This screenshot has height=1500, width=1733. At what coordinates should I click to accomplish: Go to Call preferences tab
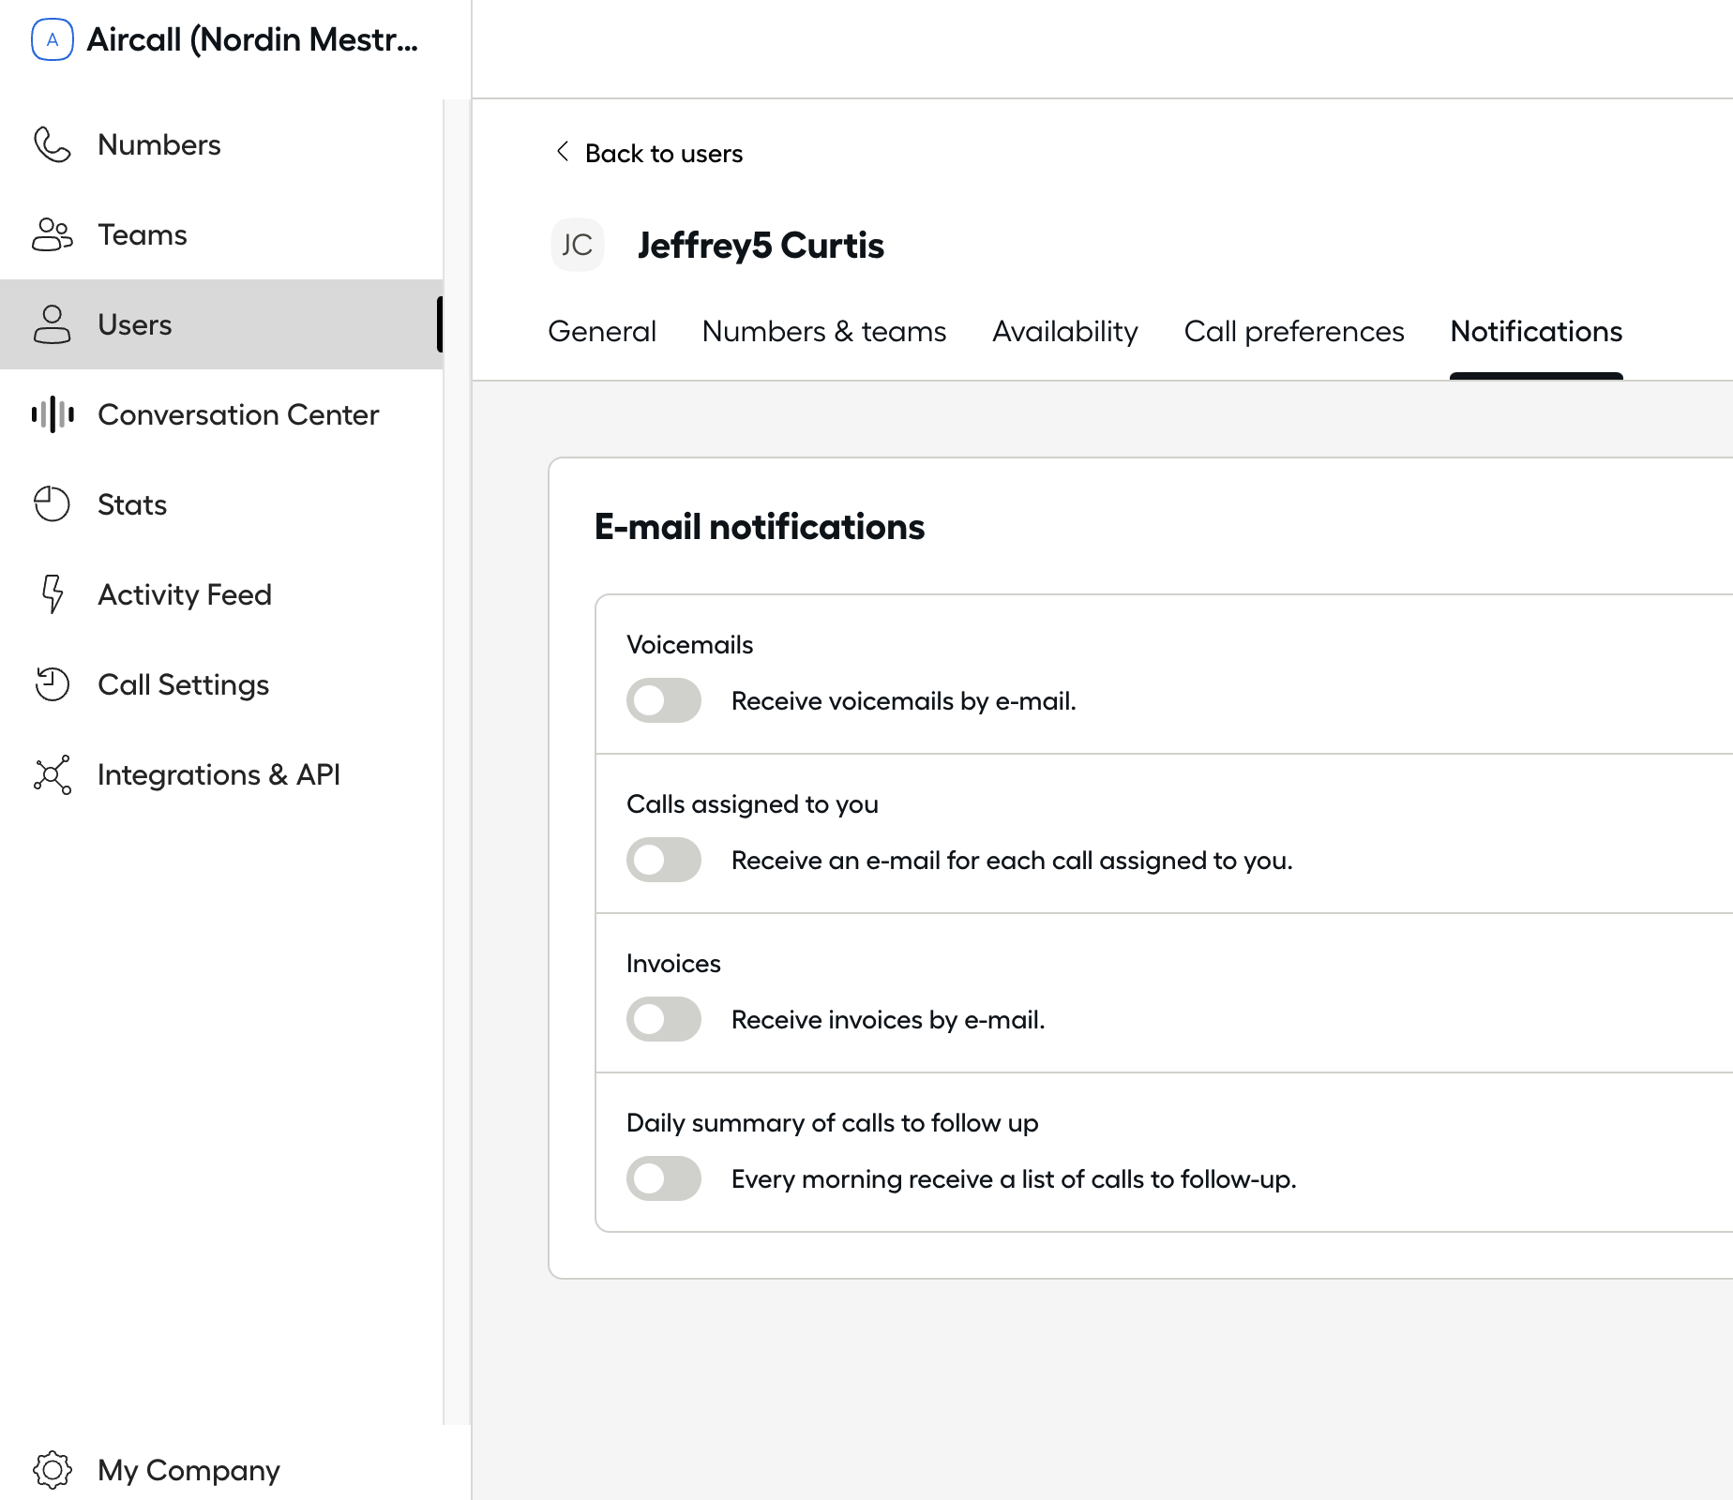tap(1294, 331)
